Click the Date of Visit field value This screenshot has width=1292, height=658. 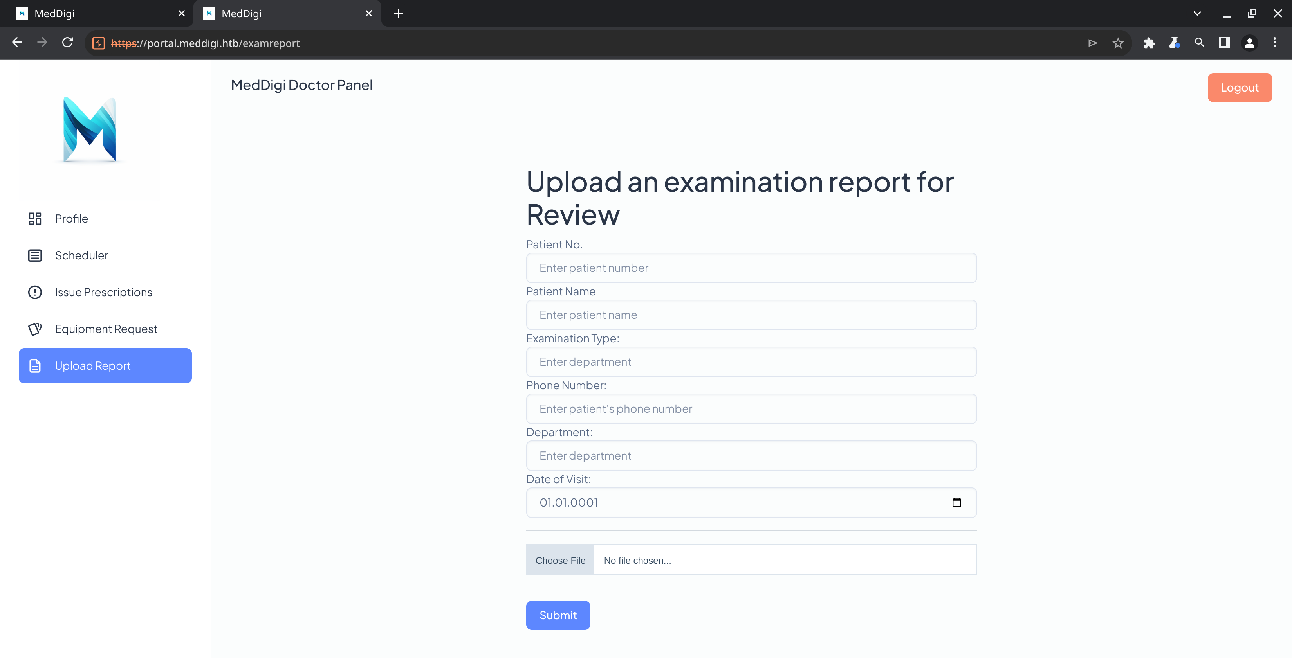(569, 503)
